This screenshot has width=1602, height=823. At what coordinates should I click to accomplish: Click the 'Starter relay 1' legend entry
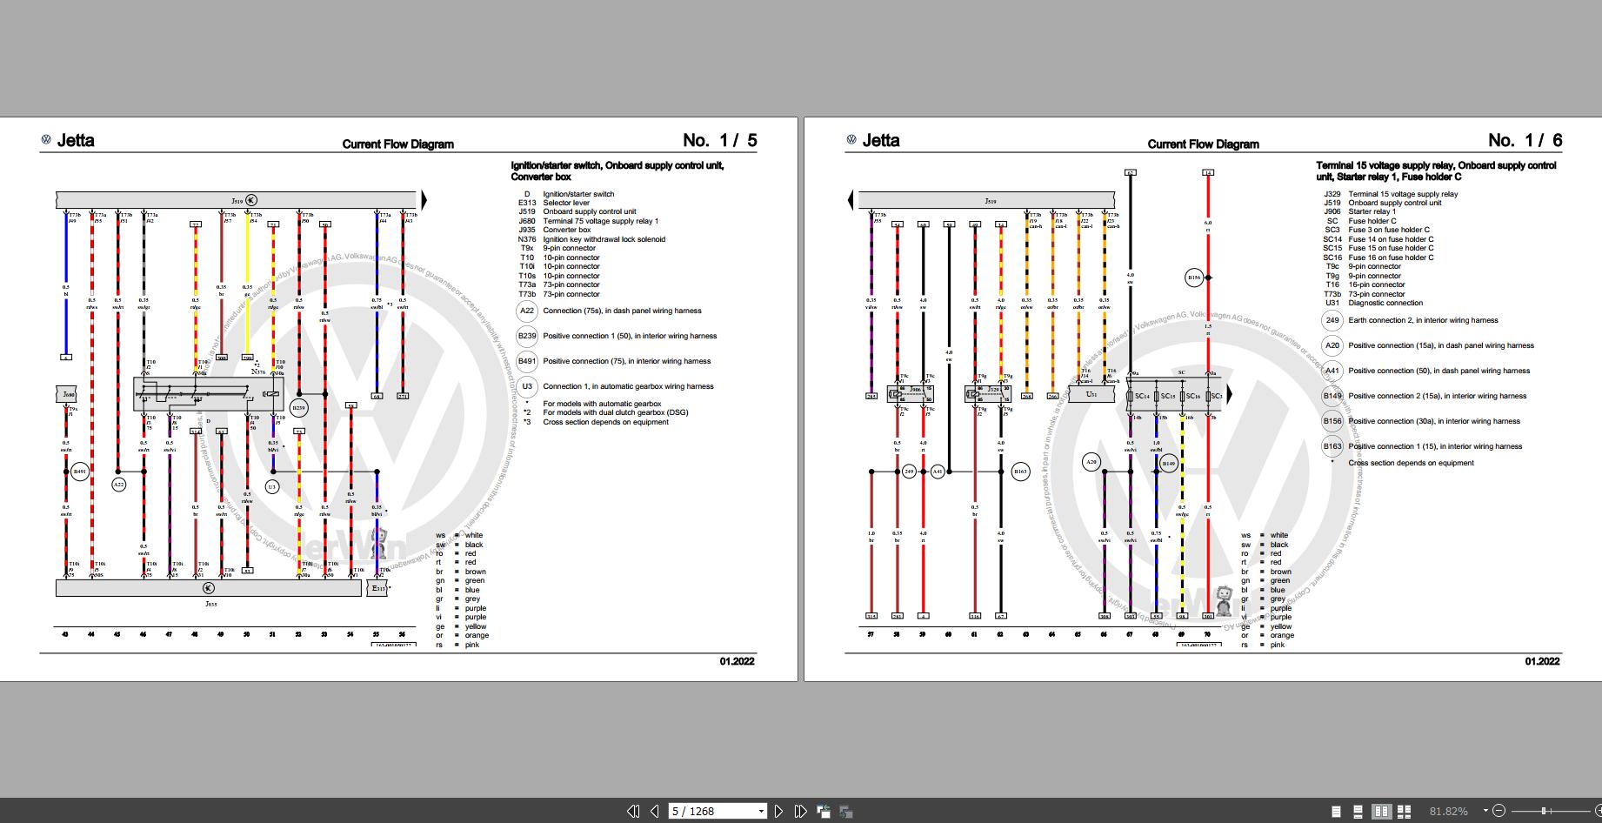1372,211
